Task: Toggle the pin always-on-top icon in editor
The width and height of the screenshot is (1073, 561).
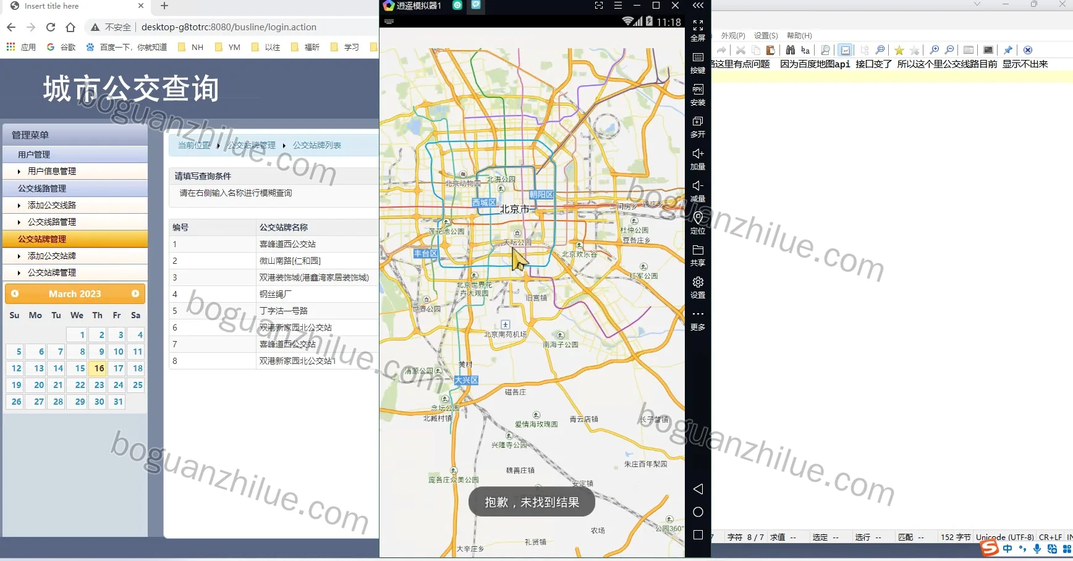Action: (x=1008, y=50)
